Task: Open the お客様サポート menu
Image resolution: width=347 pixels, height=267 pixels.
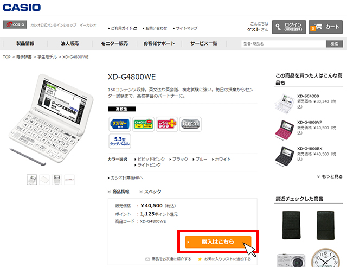Action: click(x=159, y=43)
